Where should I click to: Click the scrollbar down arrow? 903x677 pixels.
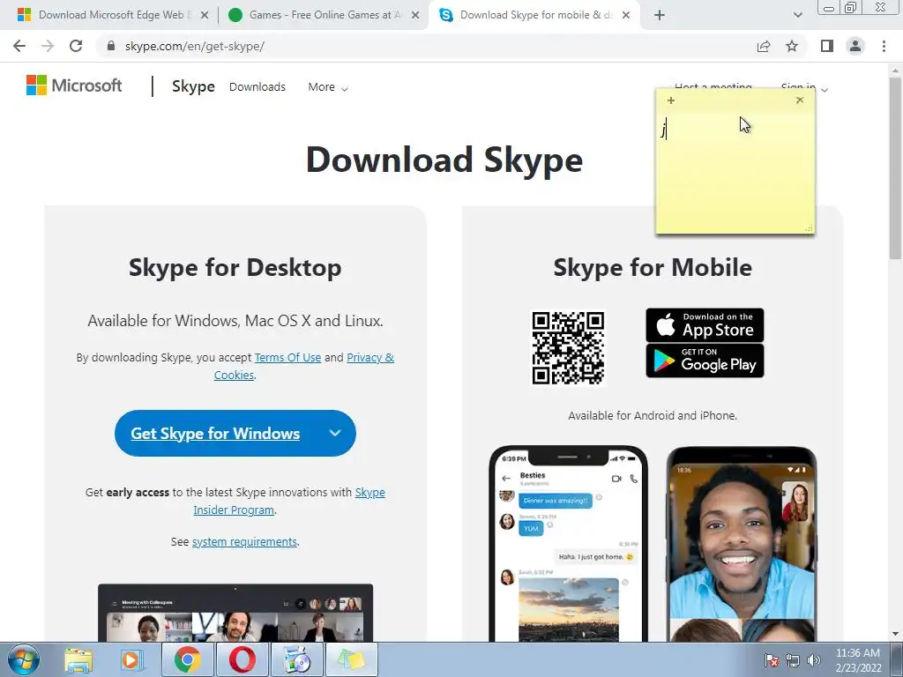pyautogui.click(x=895, y=635)
